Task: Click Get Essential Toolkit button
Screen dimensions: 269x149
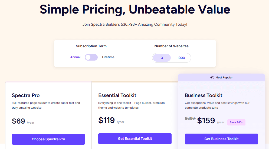Action: (x=135, y=139)
